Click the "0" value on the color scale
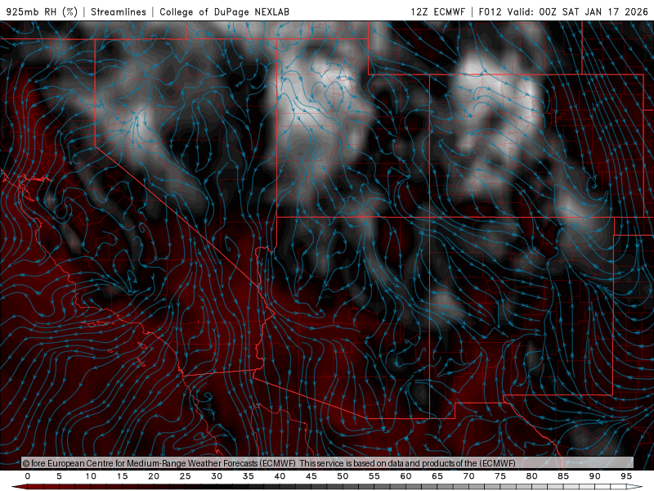 click(28, 476)
